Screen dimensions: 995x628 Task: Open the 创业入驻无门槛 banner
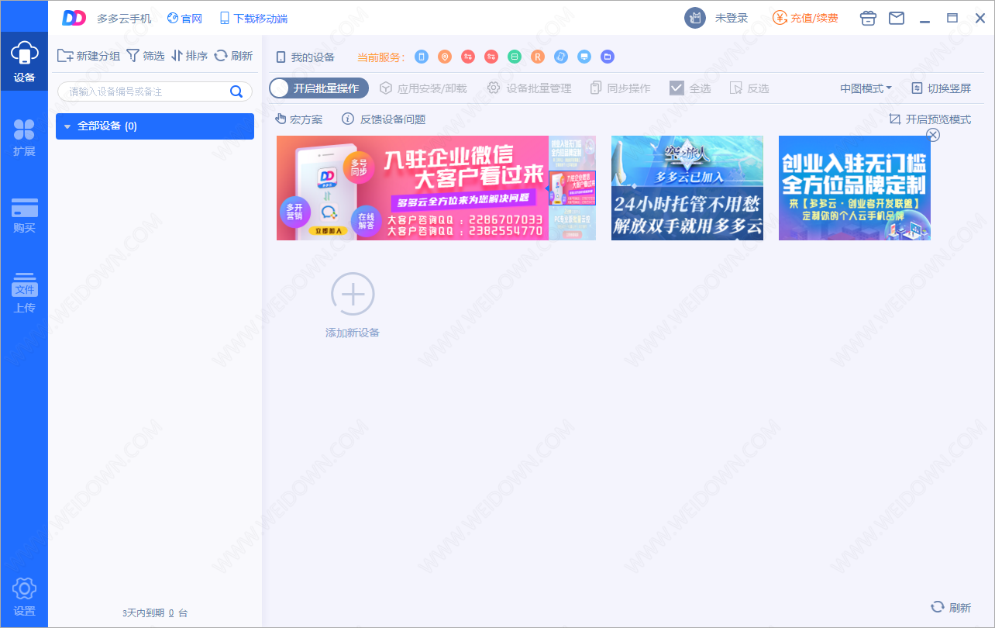[x=855, y=188]
